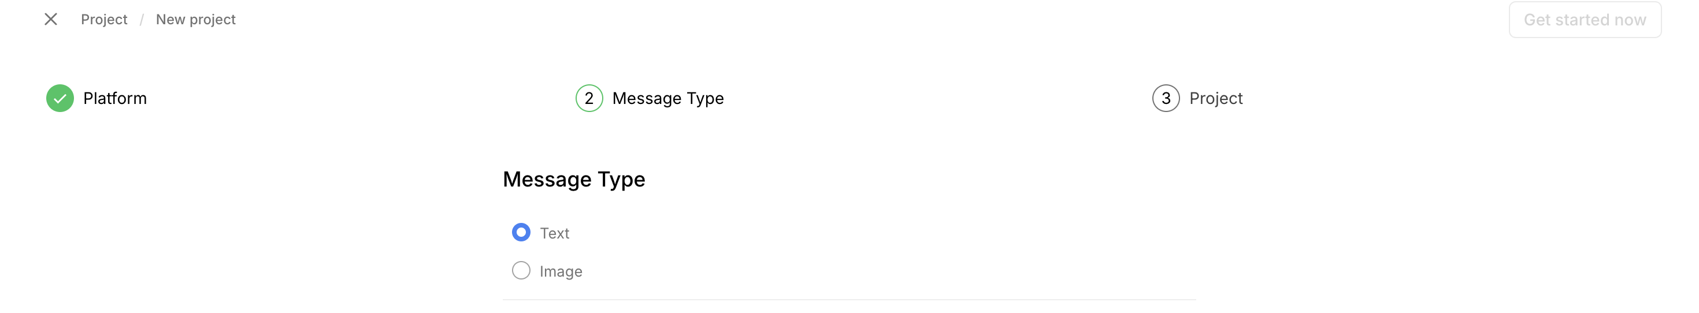Viewport: 1699px width, 313px height.
Task: Click the Text option label
Action: click(x=554, y=233)
